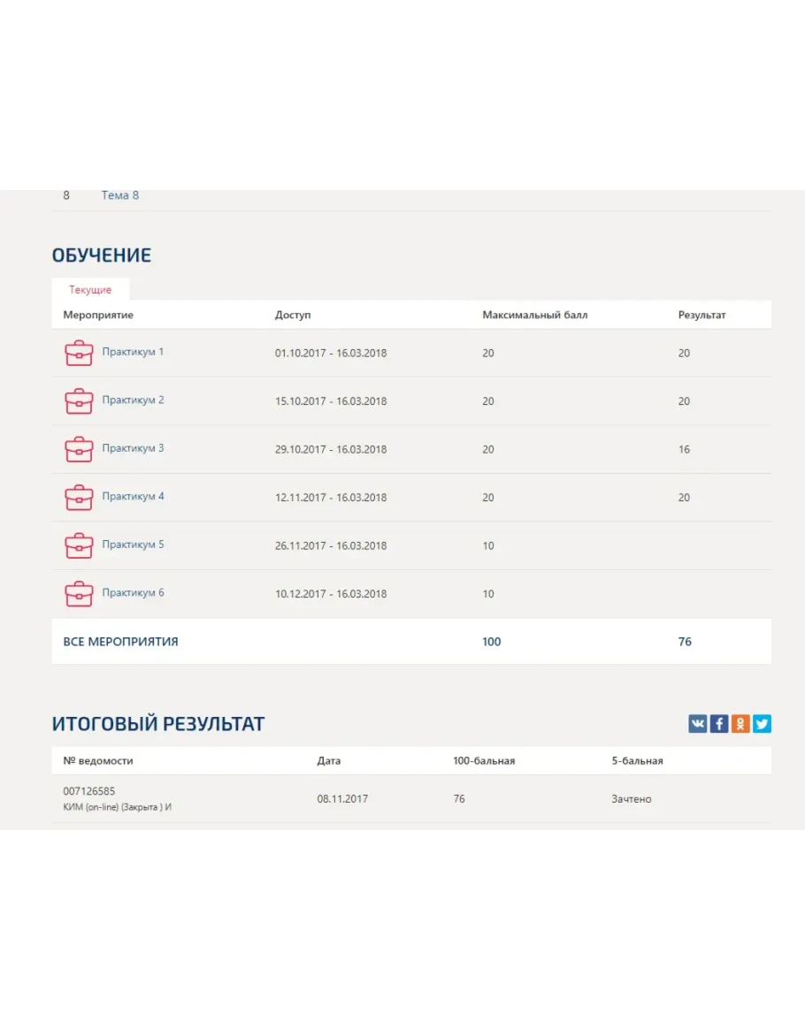The width and height of the screenshot is (805, 1021).
Task: Open the Практикум 2 link
Action: (133, 400)
